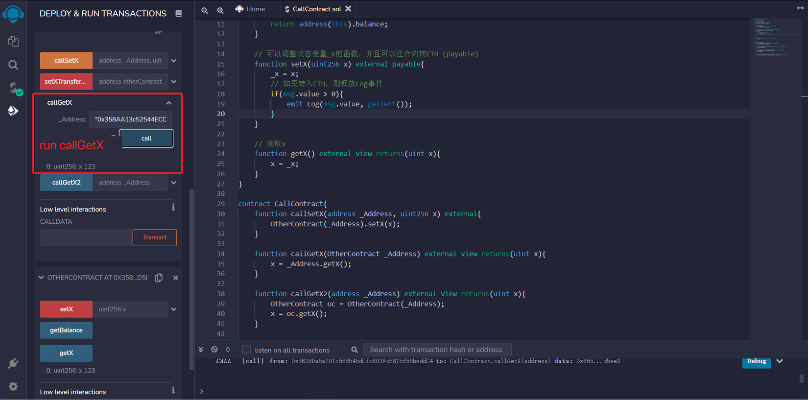Open the Solidity compiler plugin icon
The height and width of the screenshot is (400, 808).
click(14, 88)
